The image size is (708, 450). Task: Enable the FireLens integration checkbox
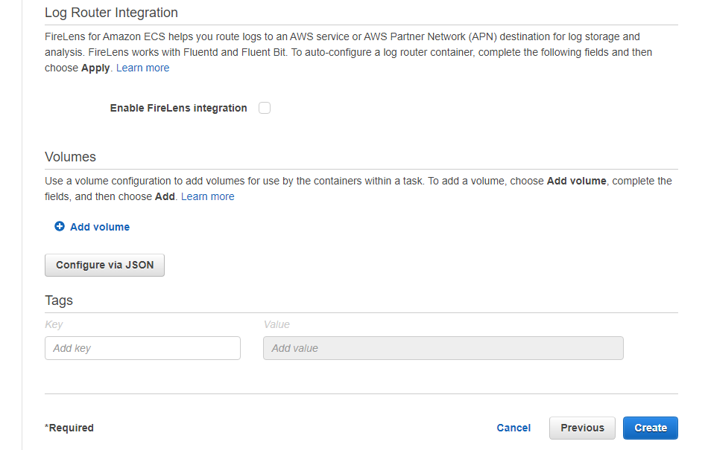coord(265,108)
